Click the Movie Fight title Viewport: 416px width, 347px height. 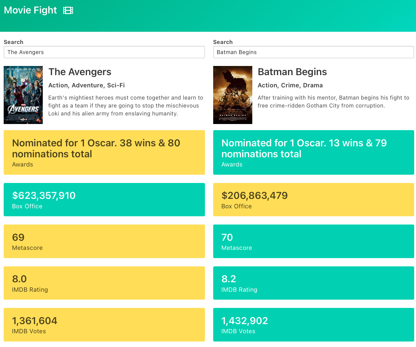coord(31,10)
